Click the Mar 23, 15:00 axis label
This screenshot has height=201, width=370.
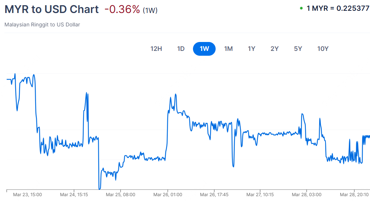(27, 194)
